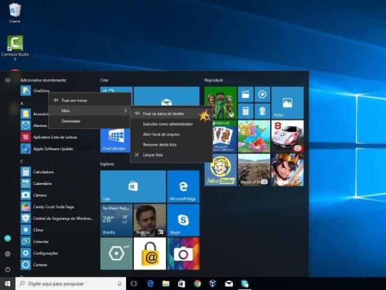Launch Apple Software Update
Image resolution: width=386 pixels, height=290 pixels.
[47, 149]
